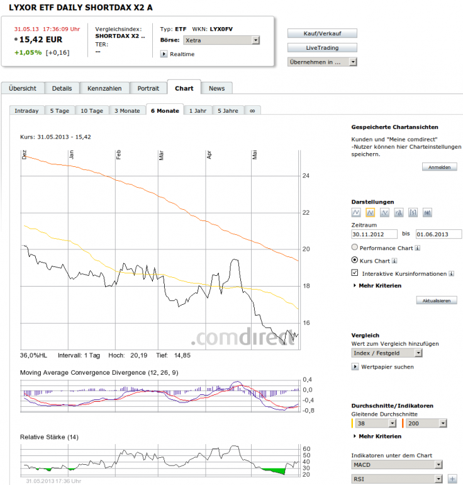Click the Aktualisieren button

[x=437, y=300]
